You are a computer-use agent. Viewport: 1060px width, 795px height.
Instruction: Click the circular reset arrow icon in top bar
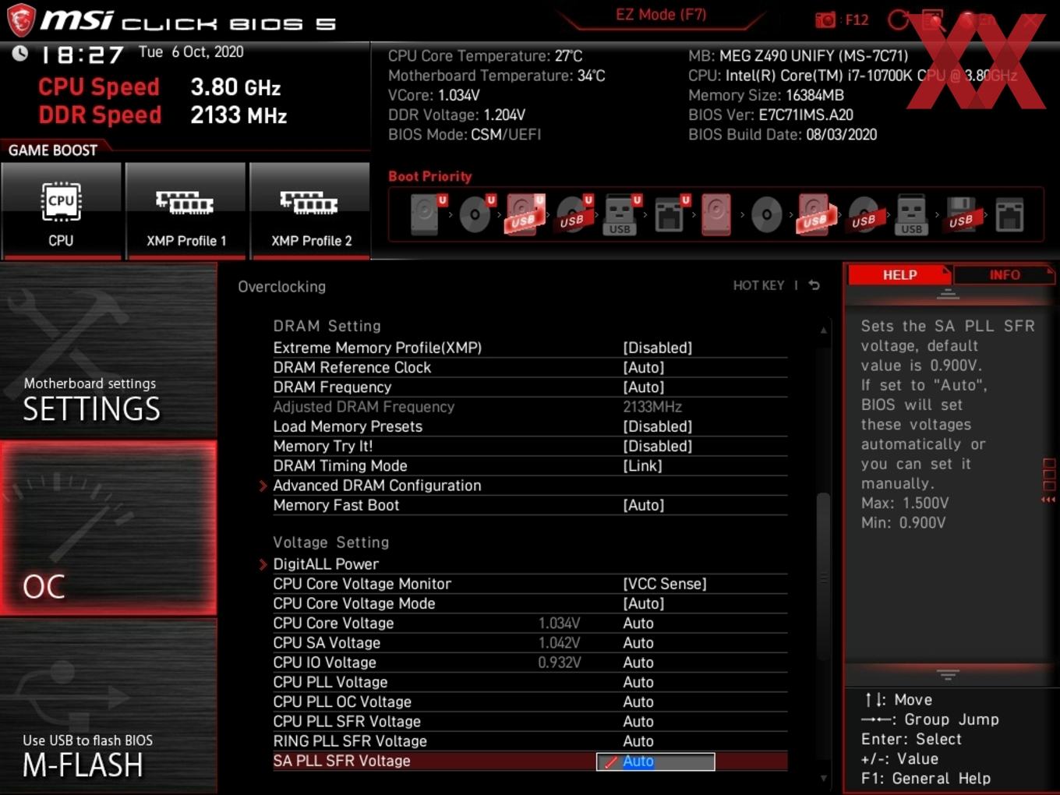point(898,19)
